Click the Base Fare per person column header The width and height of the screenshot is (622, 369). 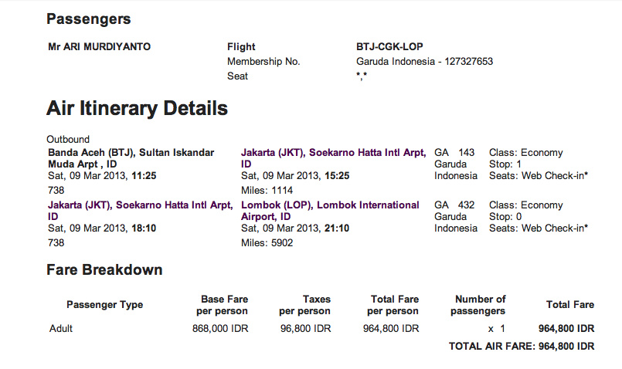[x=223, y=305]
